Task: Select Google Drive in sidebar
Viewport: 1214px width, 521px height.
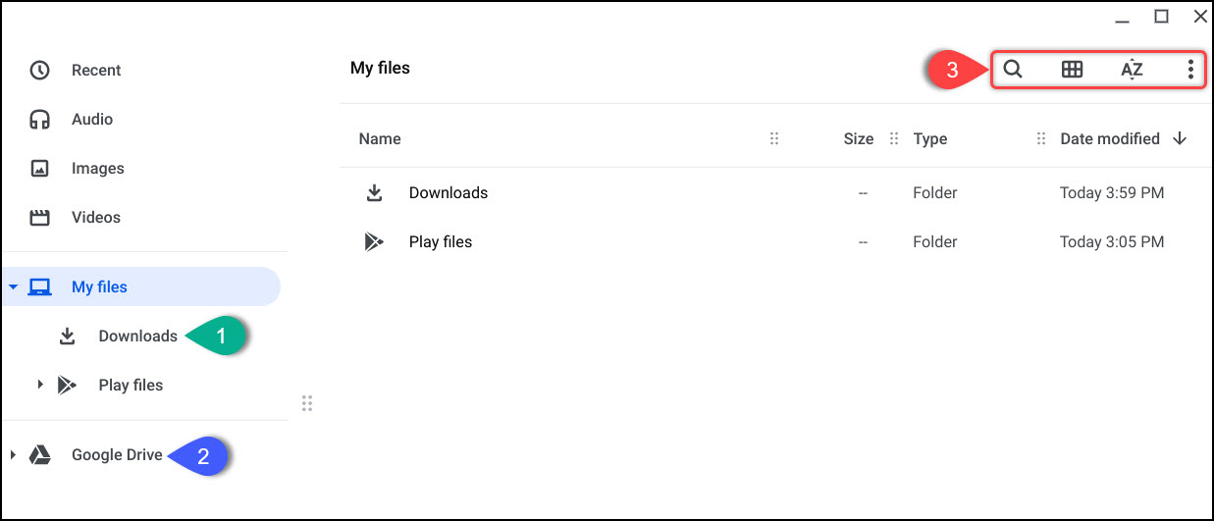Action: (x=117, y=455)
